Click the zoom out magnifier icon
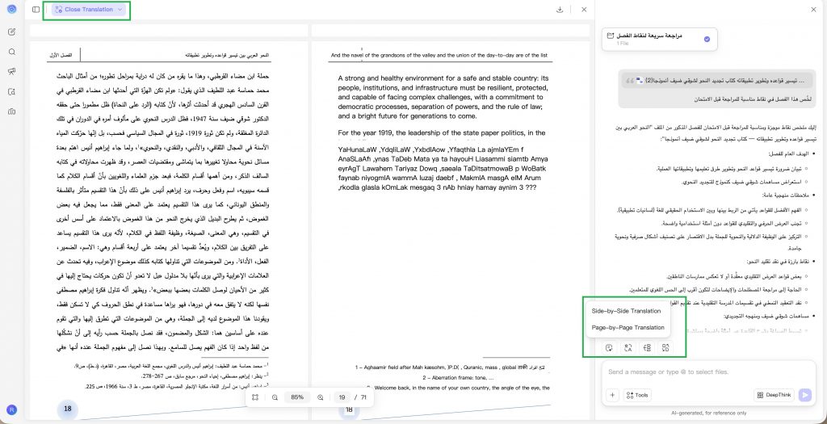The height and width of the screenshot is (424, 827). pyautogui.click(x=275, y=397)
